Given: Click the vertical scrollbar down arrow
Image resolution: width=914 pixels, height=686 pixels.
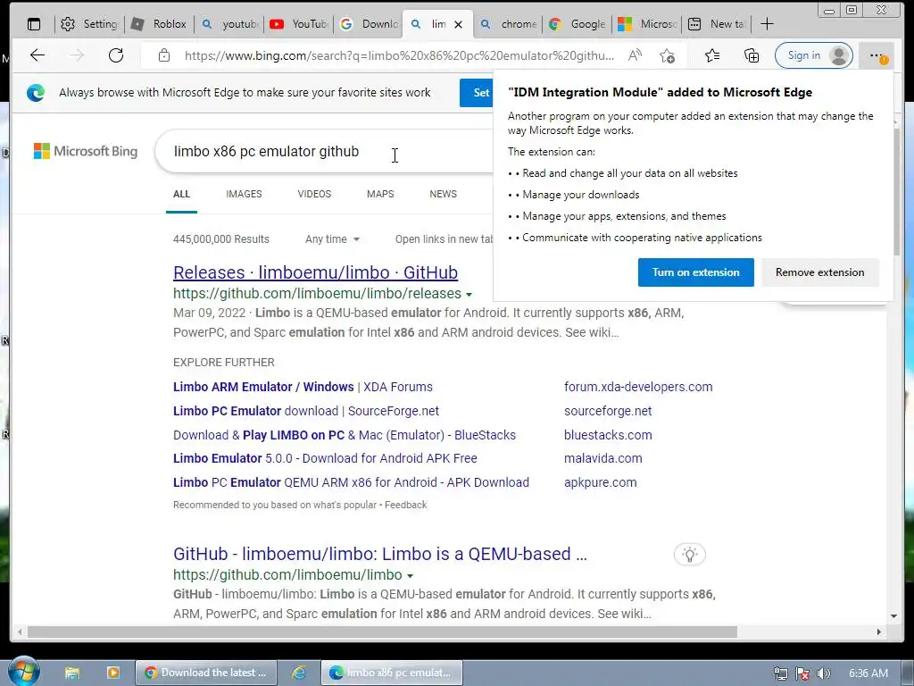Looking at the screenshot, I should click(893, 616).
